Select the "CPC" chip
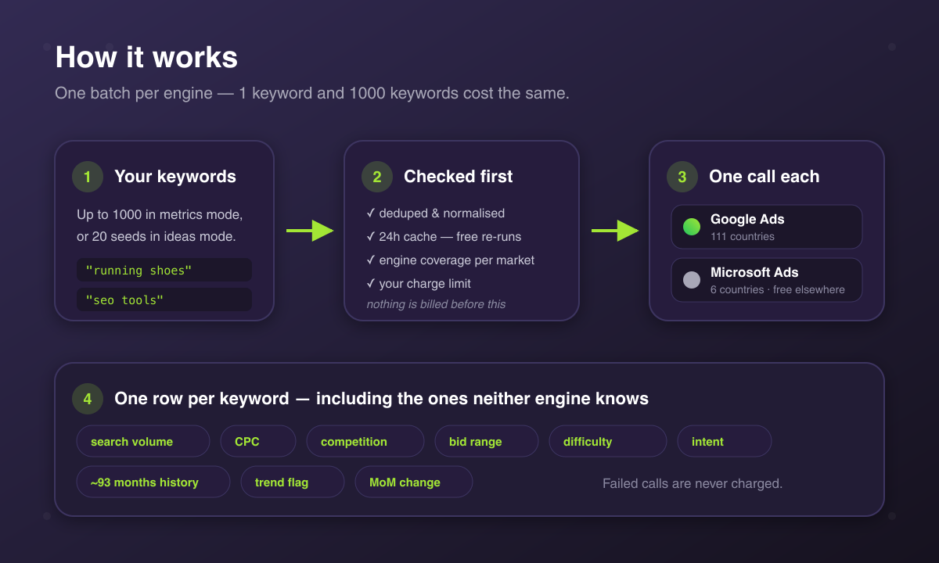Screen dimensions: 939x563 pos(258,441)
